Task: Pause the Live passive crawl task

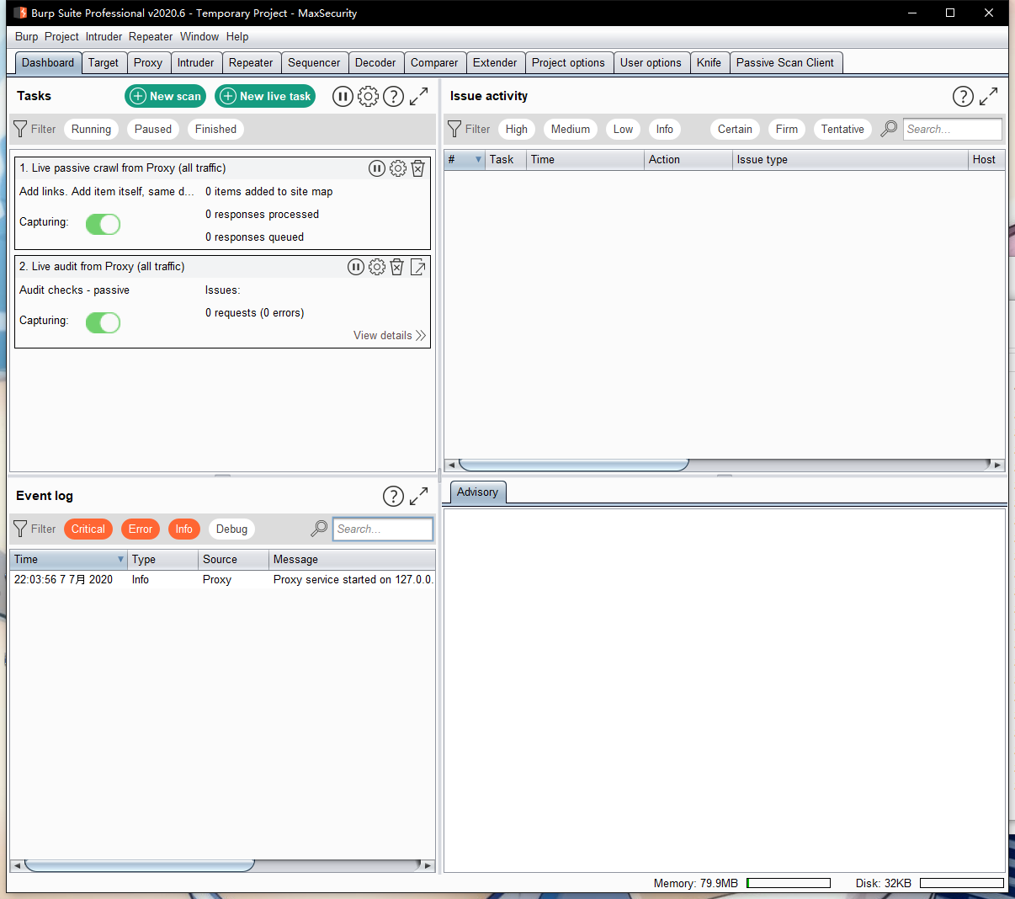Action: pyautogui.click(x=377, y=168)
